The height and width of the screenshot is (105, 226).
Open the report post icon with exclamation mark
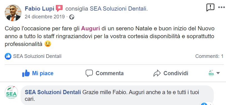pyautogui.click(x=210, y=7)
